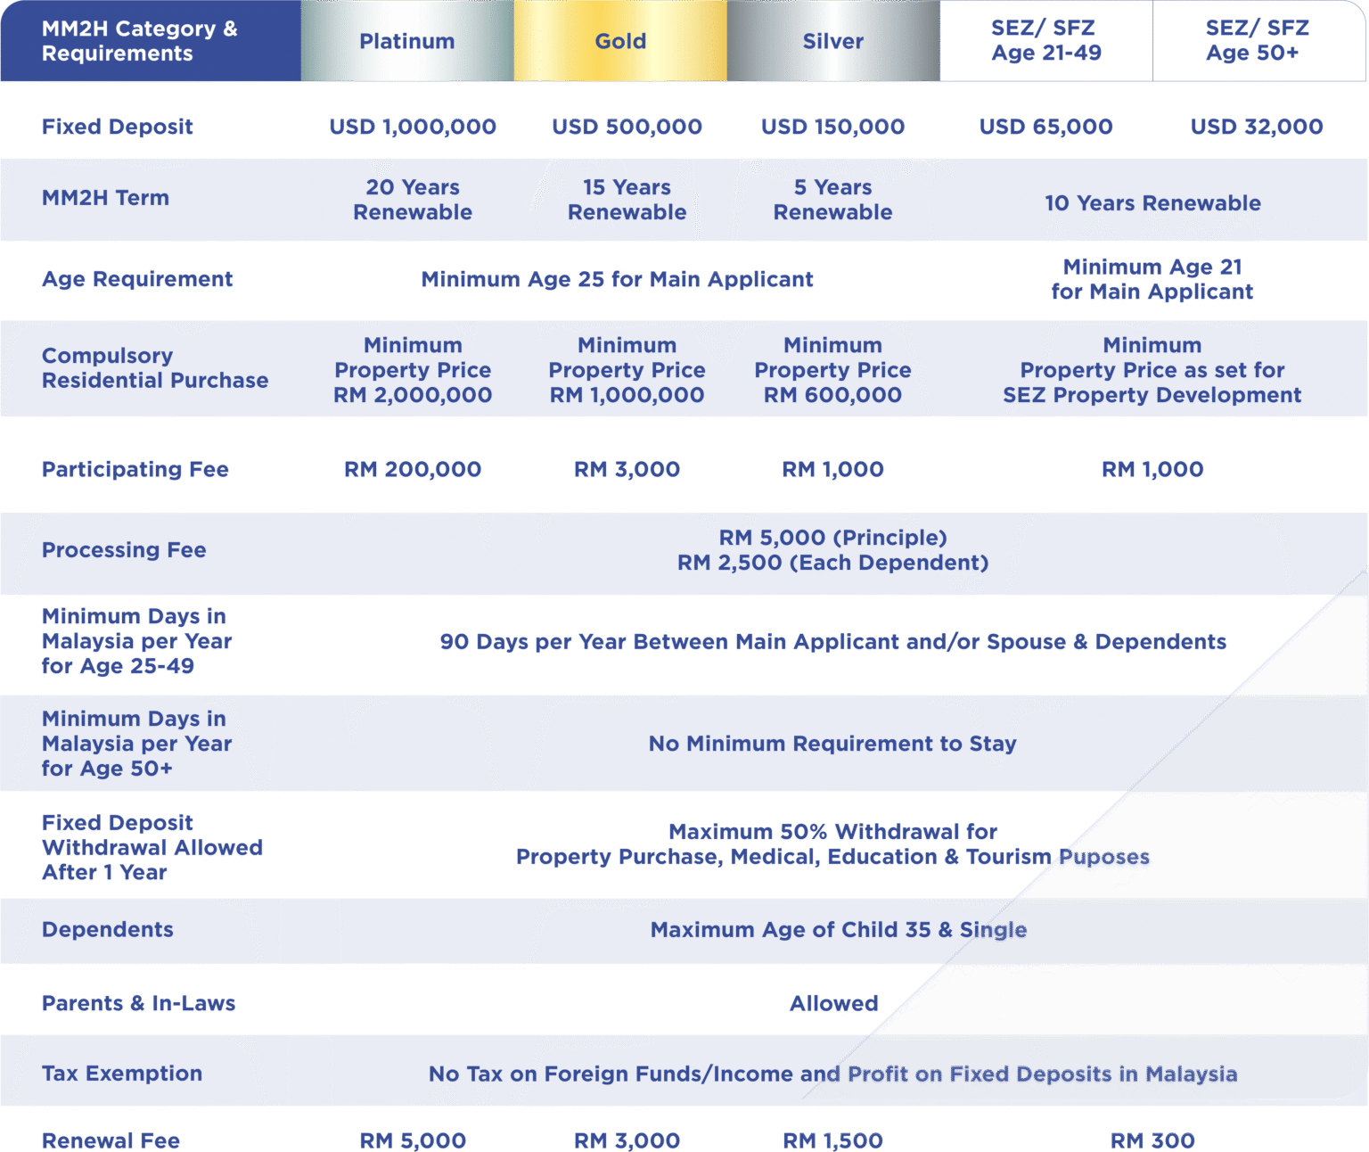Click the No Minimum Requirement text
1369x1152 pixels.
[x=832, y=744]
